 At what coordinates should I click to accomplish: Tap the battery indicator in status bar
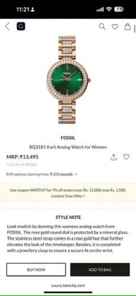(x=119, y=9)
